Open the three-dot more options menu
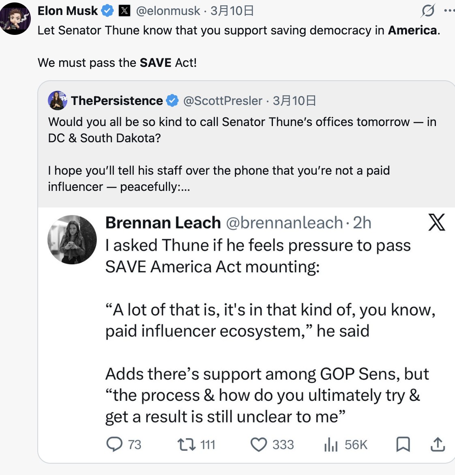The height and width of the screenshot is (475, 455). [x=449, y=11]
